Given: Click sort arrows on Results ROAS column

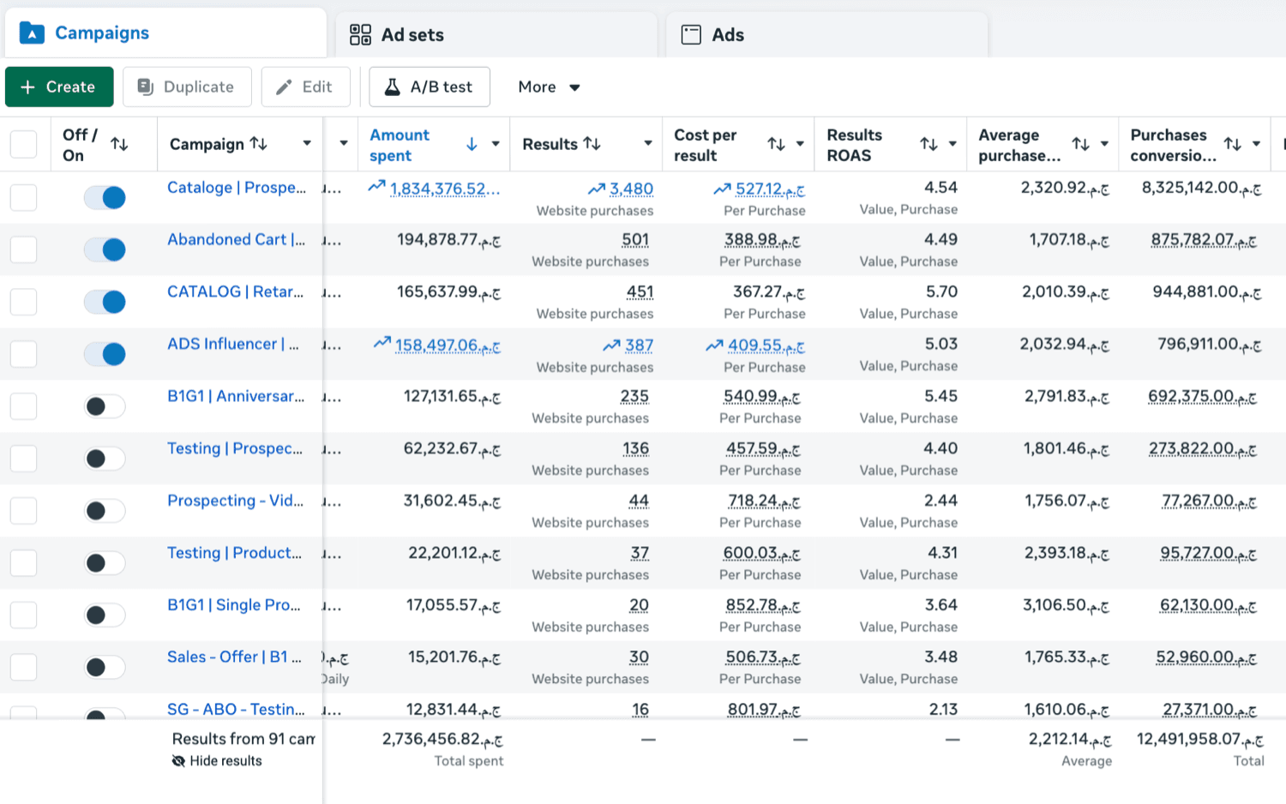Looking at the screenshot, I should point(928,144).
